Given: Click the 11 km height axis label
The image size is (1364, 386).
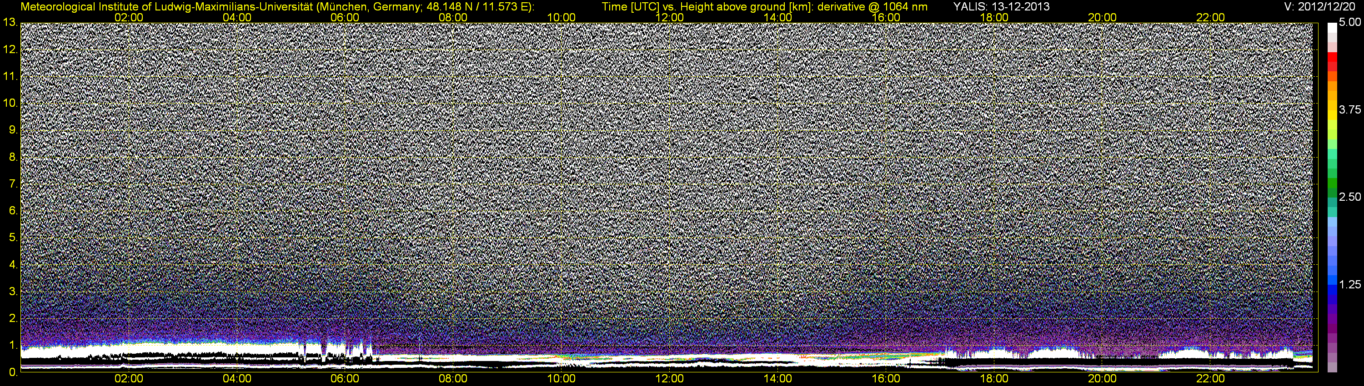Looking at the screenshot, I should pos(10,76).
